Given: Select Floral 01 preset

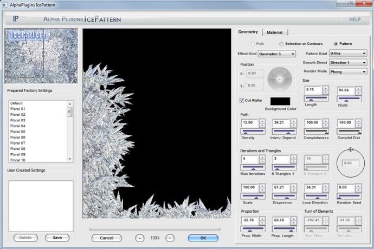Looking at the screenshot, I should (38, 109).
